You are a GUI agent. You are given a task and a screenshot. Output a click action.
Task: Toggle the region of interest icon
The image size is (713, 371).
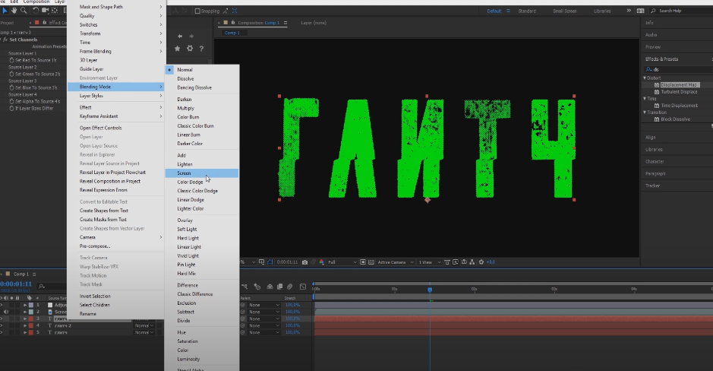pos(363,262)
